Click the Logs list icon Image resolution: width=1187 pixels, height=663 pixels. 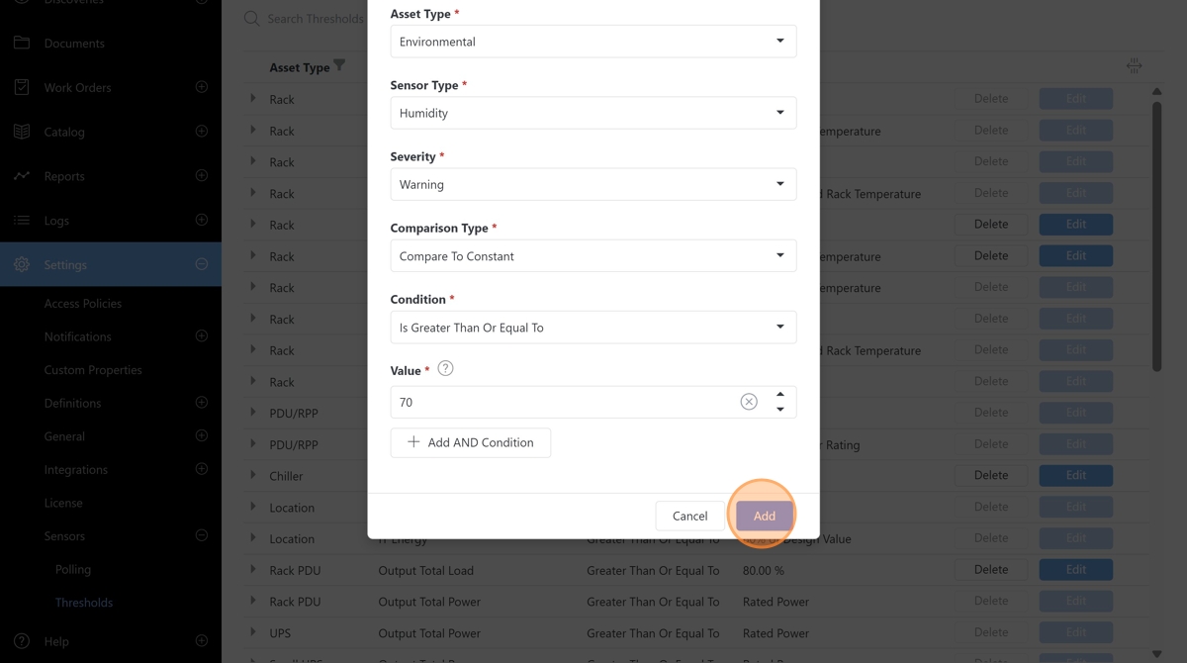[x=22, y=221]
